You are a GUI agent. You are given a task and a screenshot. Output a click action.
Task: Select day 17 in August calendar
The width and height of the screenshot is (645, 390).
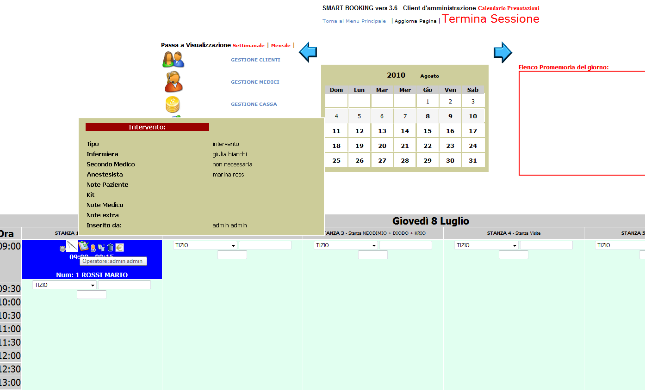(x=473, y=131)
